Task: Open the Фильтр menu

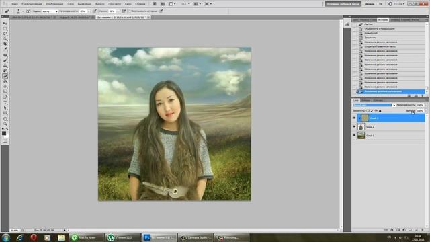Action: click(x=100, y=4)
